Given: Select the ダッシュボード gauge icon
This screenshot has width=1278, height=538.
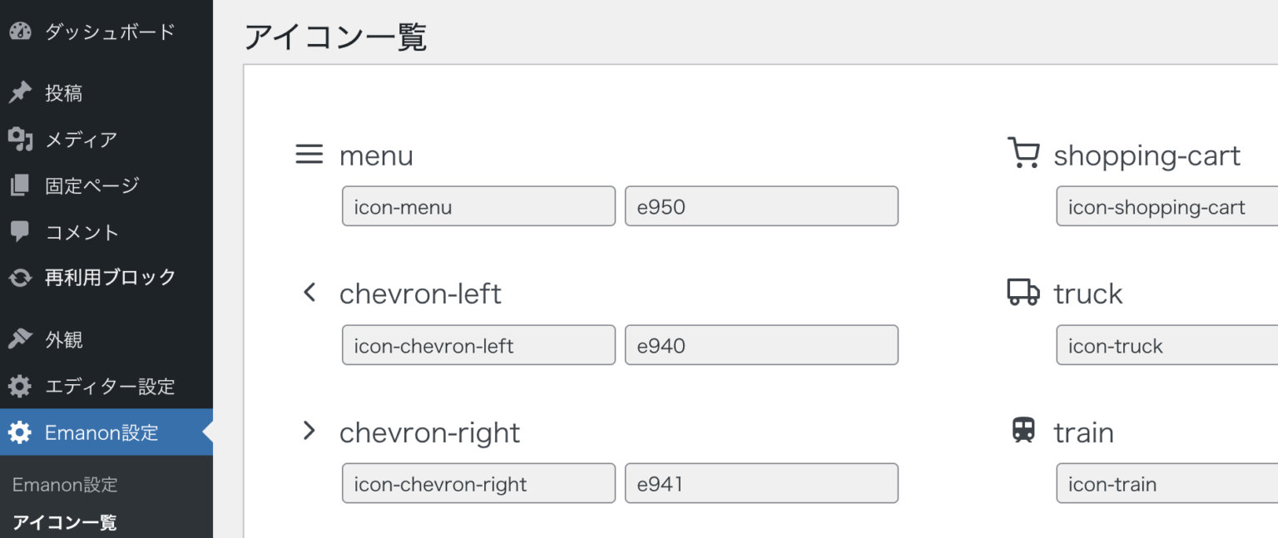Looking at the screenshot, I should [20, 32].
